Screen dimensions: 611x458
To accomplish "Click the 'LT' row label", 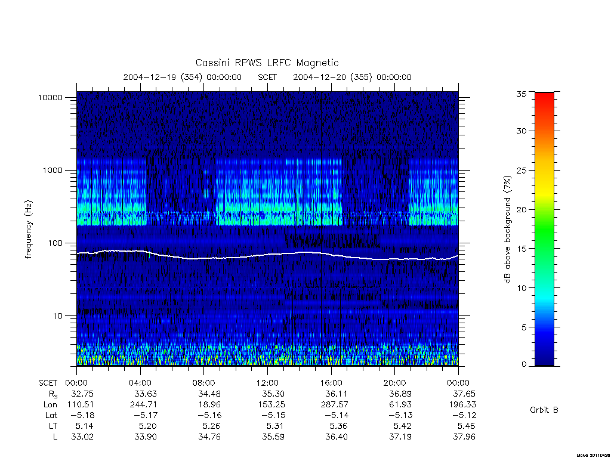I will [53, 426].
